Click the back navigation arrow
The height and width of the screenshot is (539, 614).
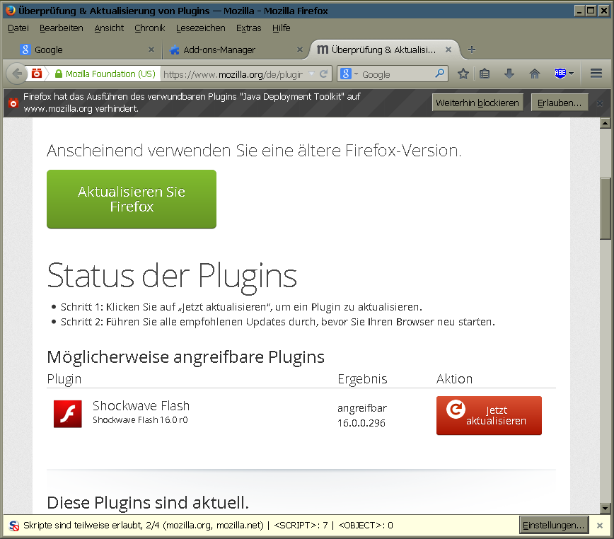(16, 74)
